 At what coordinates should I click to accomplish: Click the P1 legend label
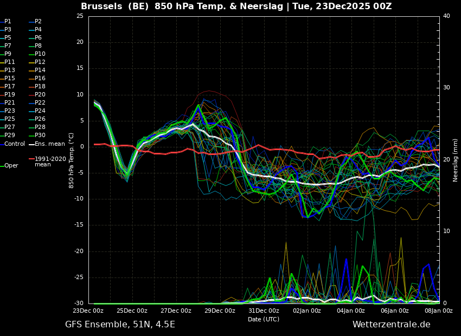pos(8,22)
